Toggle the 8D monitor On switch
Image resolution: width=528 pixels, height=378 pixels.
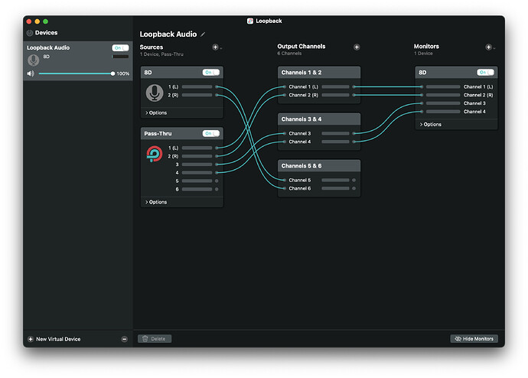coord(485,73)
